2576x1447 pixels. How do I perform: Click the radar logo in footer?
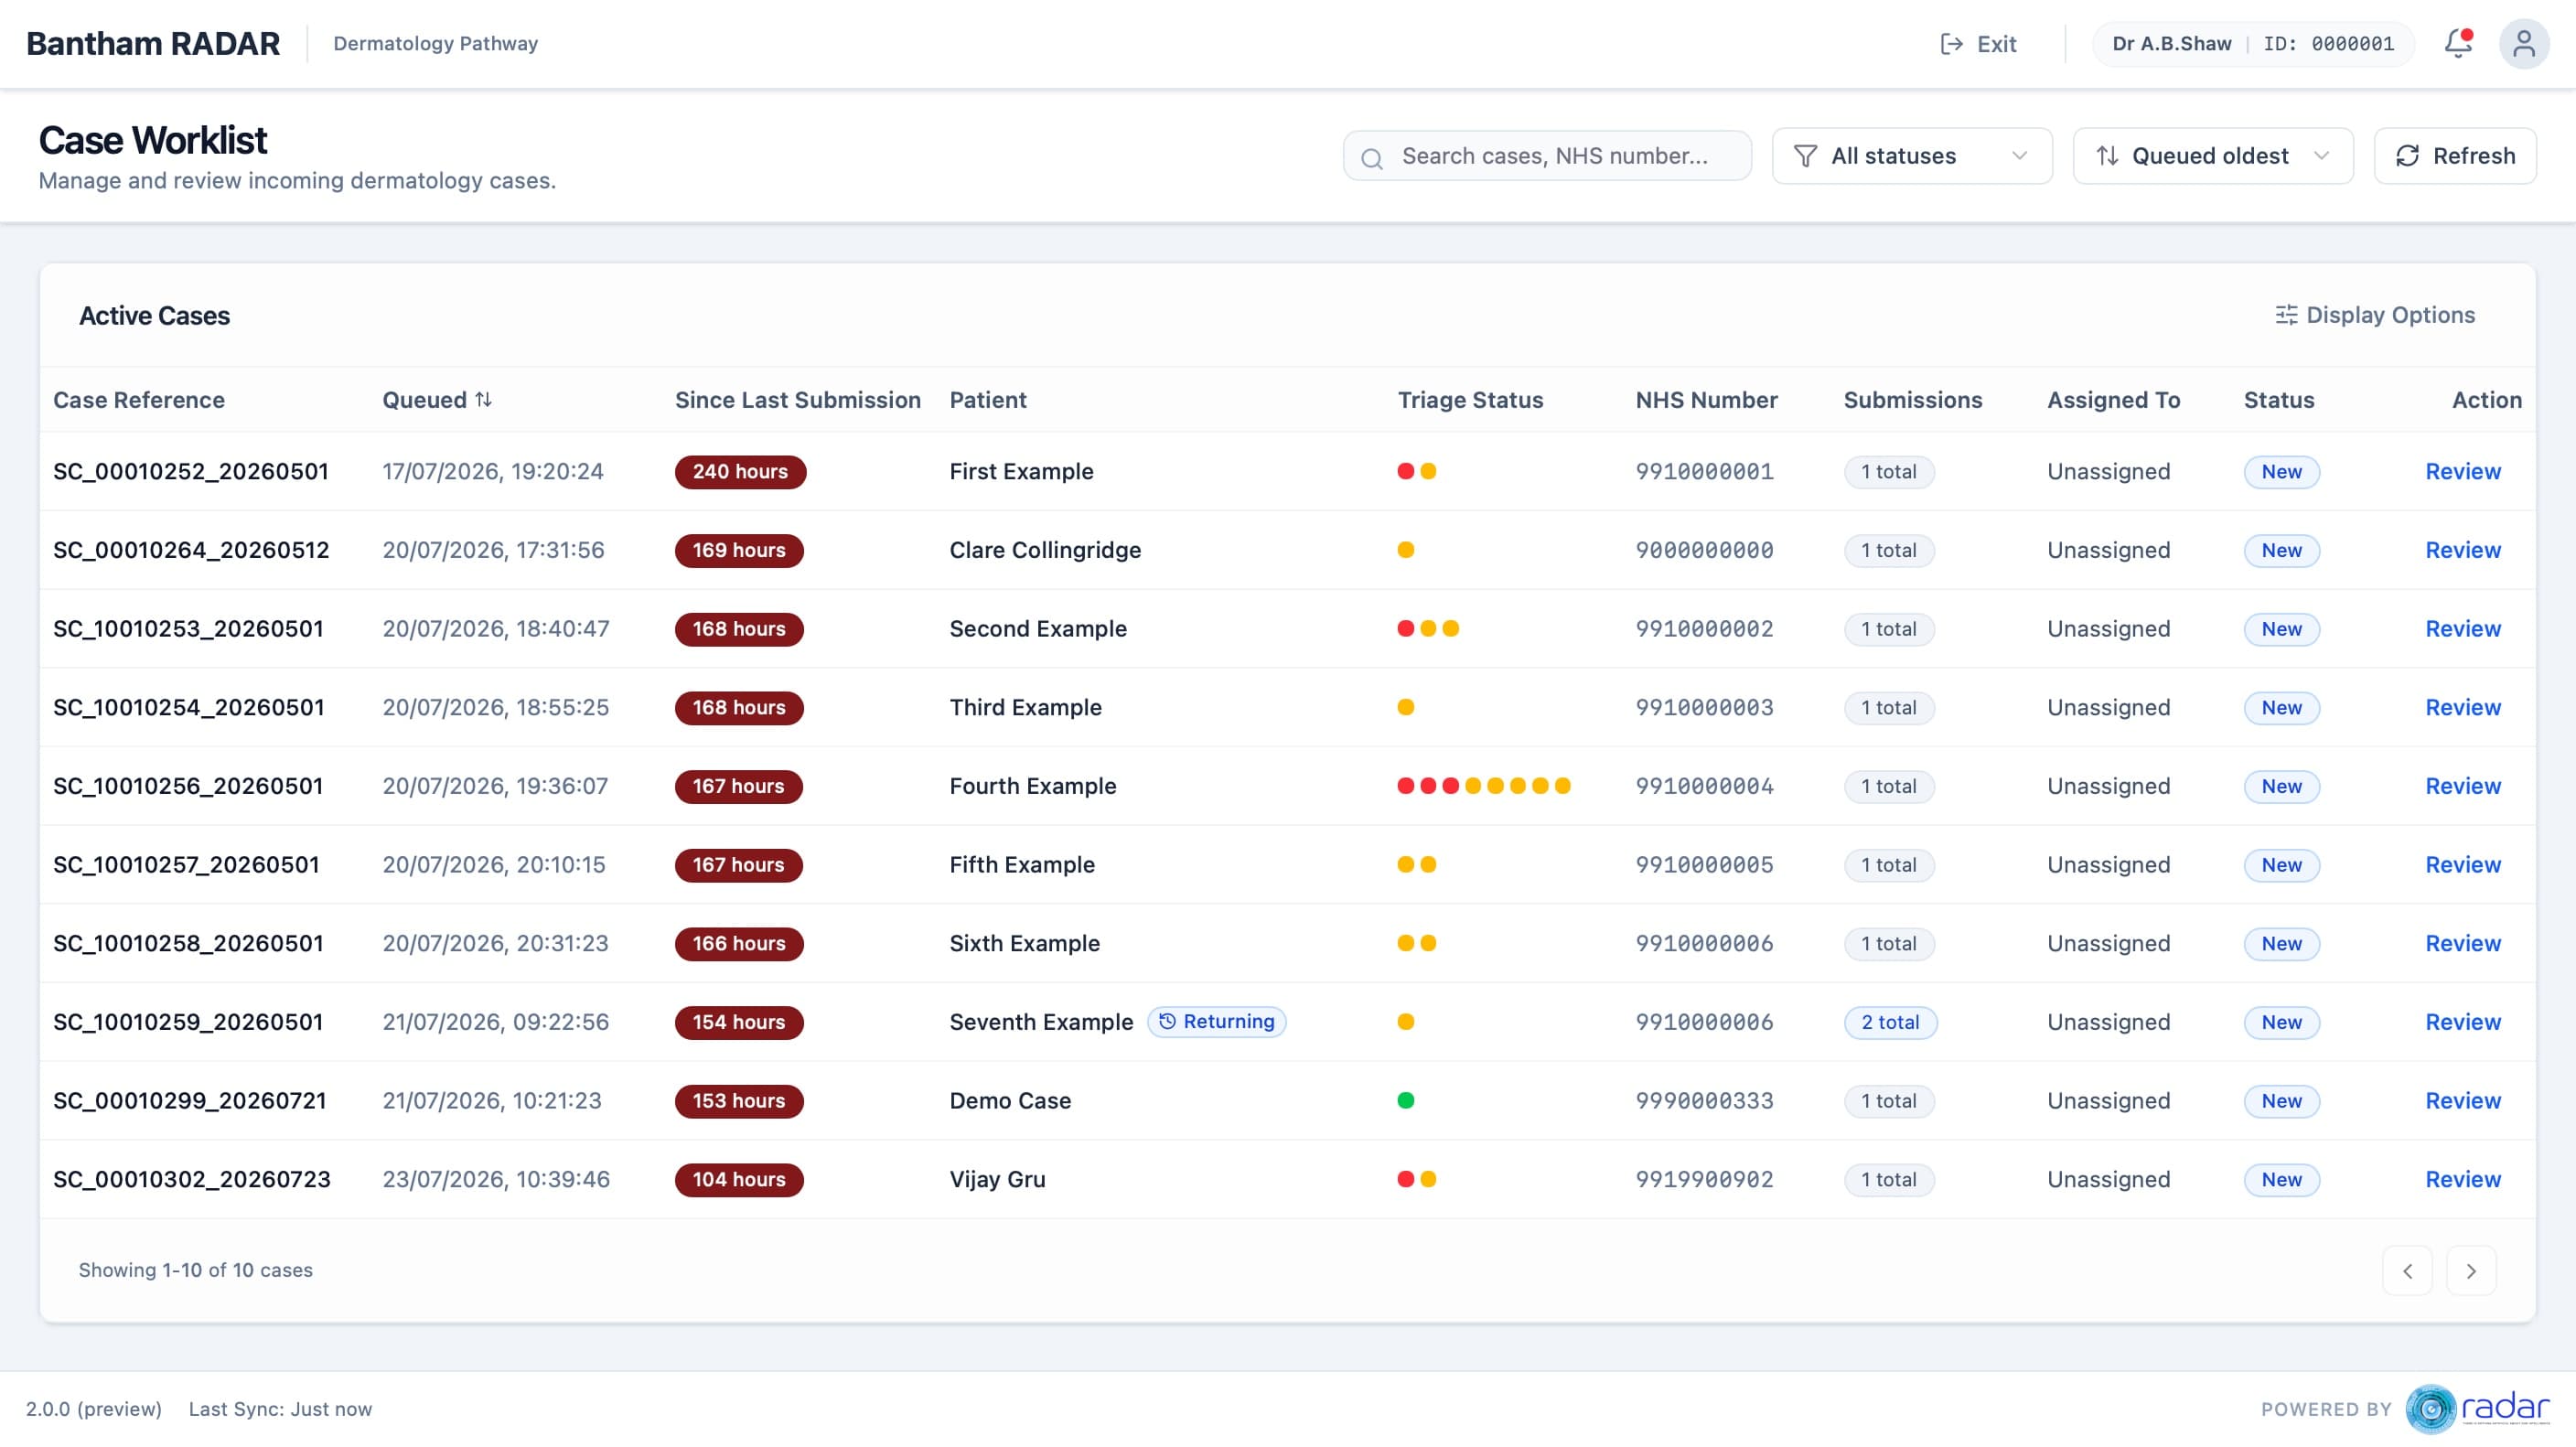pos(2477,1409)
